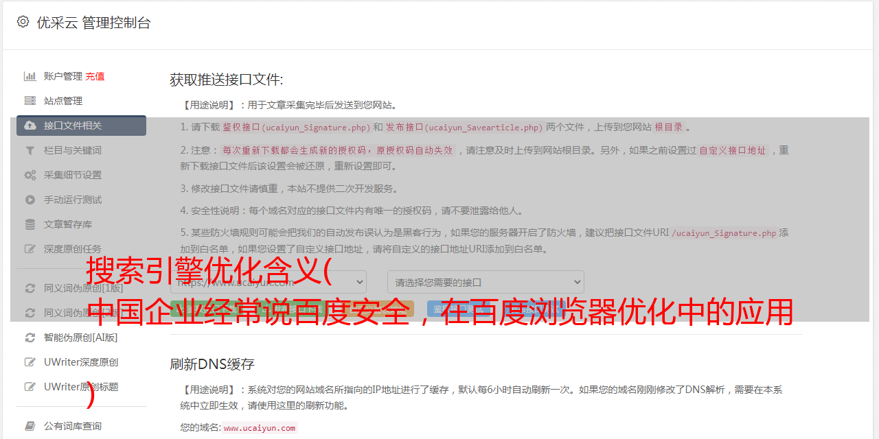Screen dimensions: 879x439
Task: Open 栏目与关键词 via its filter icon
Action: 30,150
